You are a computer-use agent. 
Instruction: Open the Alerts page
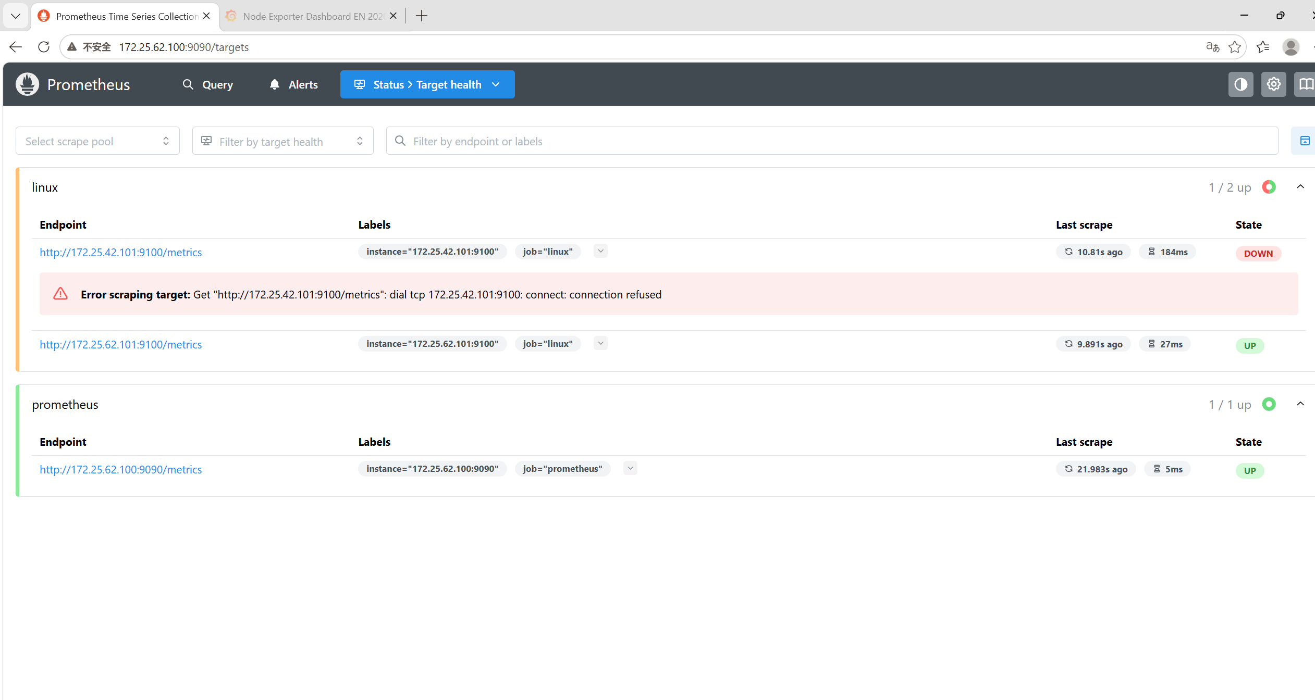pyautogui.click(x=294, y=84)
